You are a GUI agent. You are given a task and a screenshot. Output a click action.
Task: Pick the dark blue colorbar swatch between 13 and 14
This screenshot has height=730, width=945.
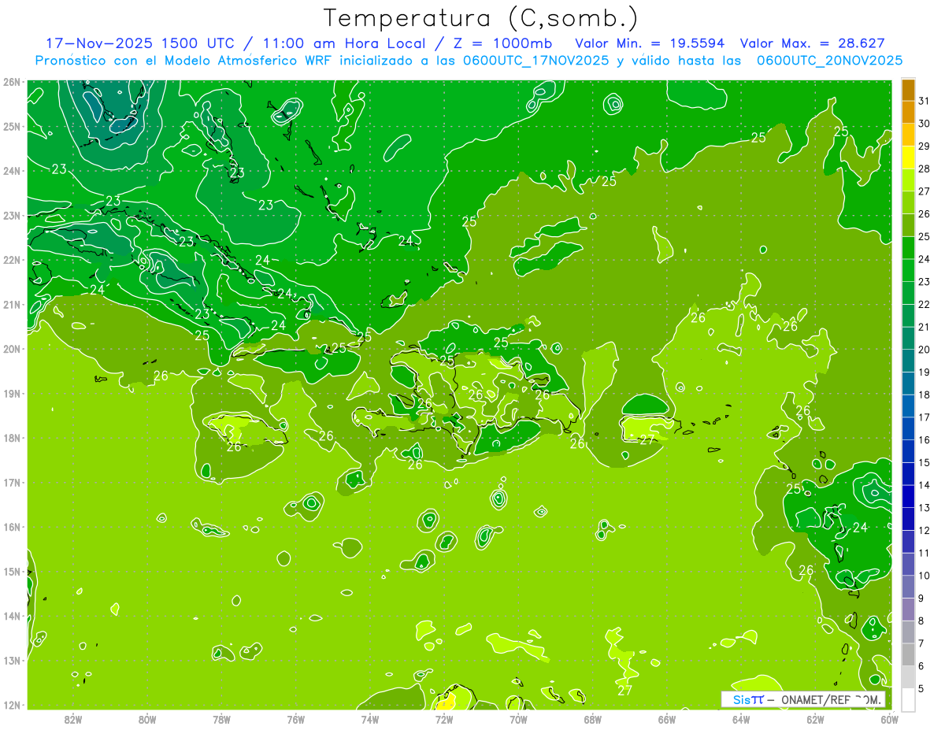[908, 497]
